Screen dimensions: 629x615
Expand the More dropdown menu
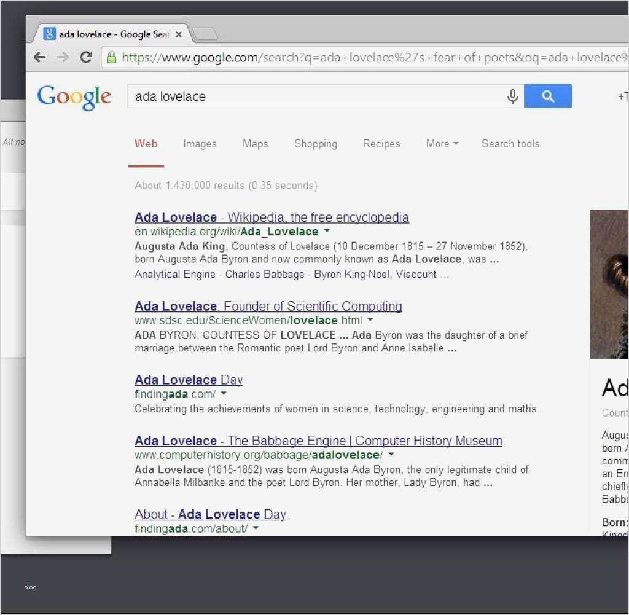pos(442,144)
